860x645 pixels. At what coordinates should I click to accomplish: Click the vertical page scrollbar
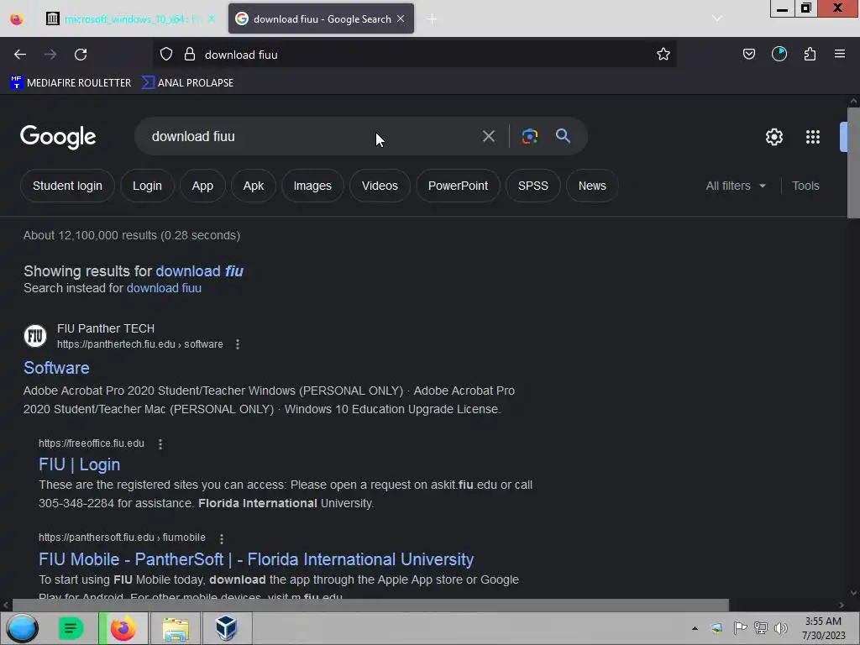853,163
